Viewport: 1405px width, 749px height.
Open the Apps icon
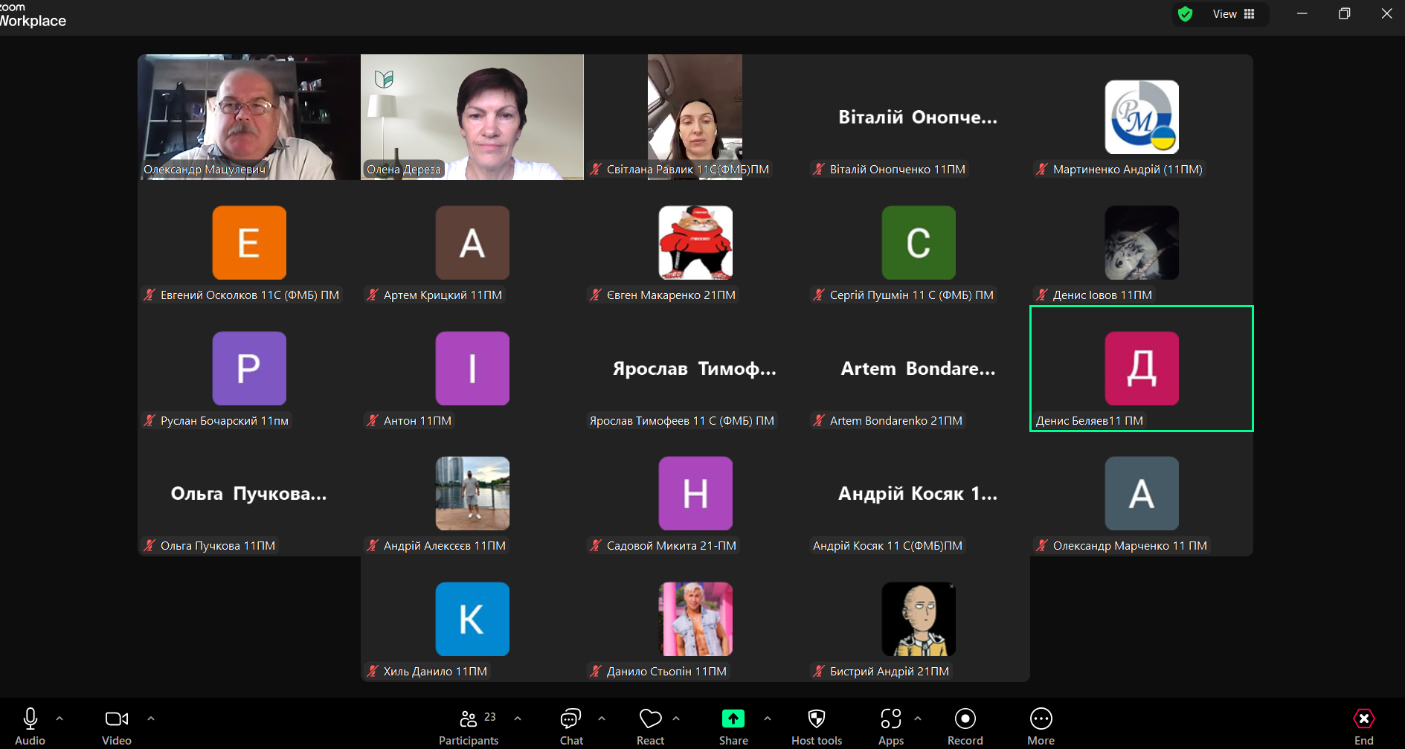coord(891,719)
